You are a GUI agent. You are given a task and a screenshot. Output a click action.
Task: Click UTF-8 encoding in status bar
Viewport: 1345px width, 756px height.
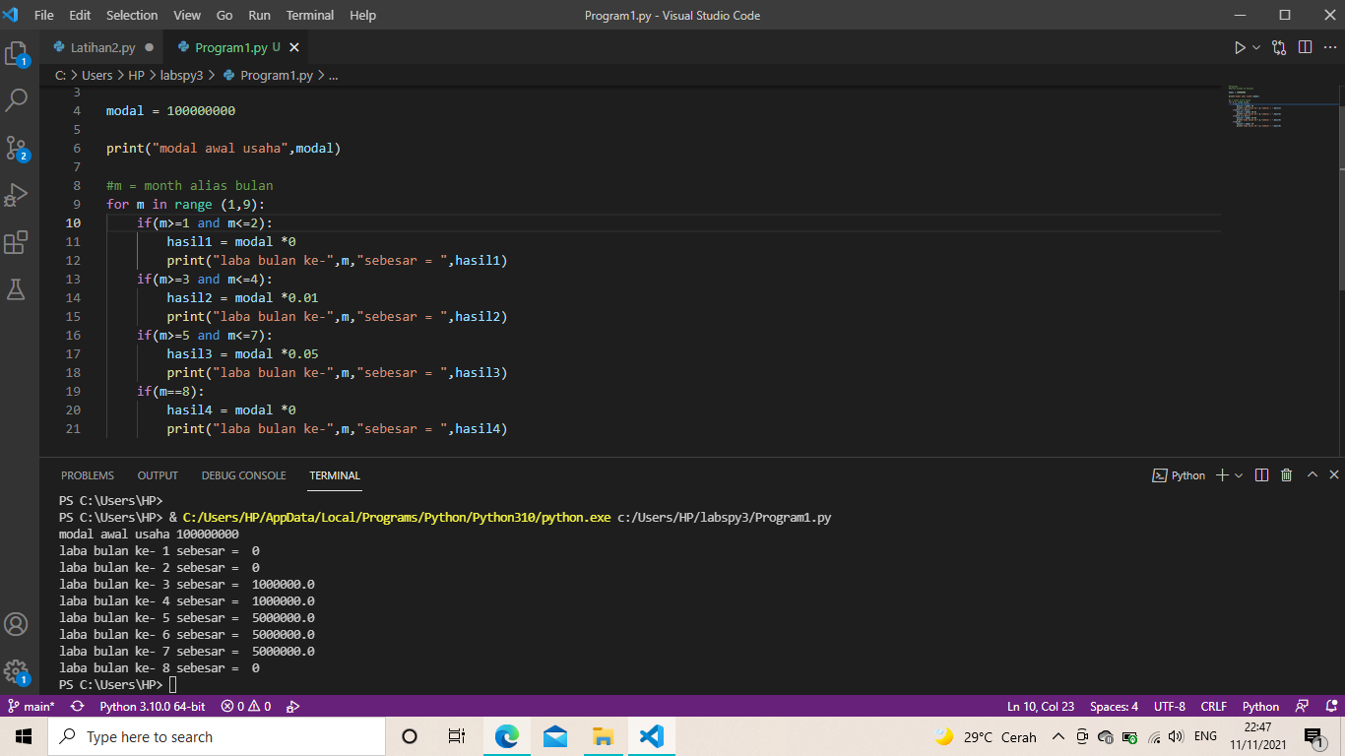point(1170,707)
